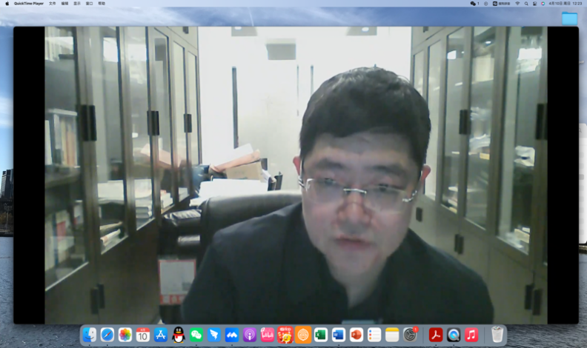
Task: Open Adobe Acrobat from the dock
Action: coord(436,335)
